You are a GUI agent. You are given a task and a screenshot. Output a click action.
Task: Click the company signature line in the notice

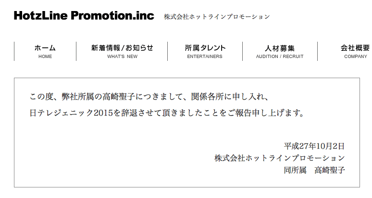pos(279,158)
